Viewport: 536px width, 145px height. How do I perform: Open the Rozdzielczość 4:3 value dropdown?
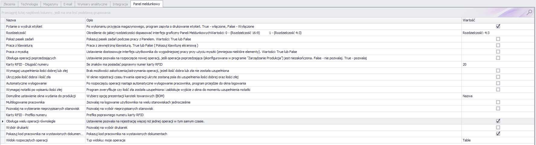click(x=498, y=33)
